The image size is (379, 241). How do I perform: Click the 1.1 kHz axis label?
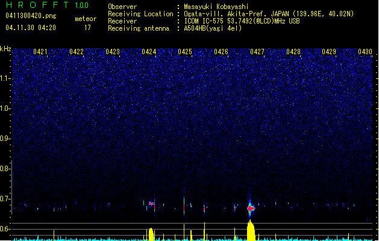(5, 78)
